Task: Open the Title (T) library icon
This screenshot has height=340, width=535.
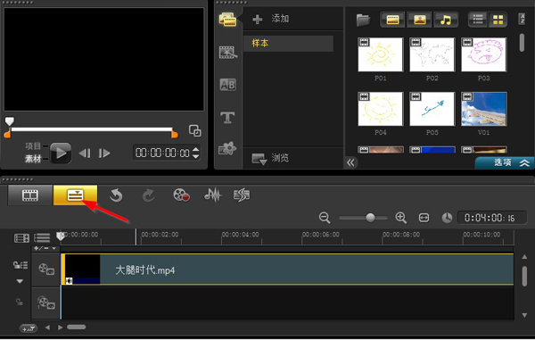Action: tap(227, 118)
